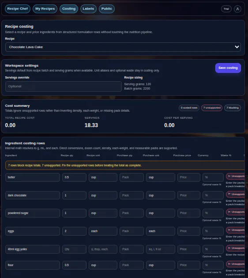
Task: Focus the Servings override field
Action: pyautogui.click(x=64, y=86)
